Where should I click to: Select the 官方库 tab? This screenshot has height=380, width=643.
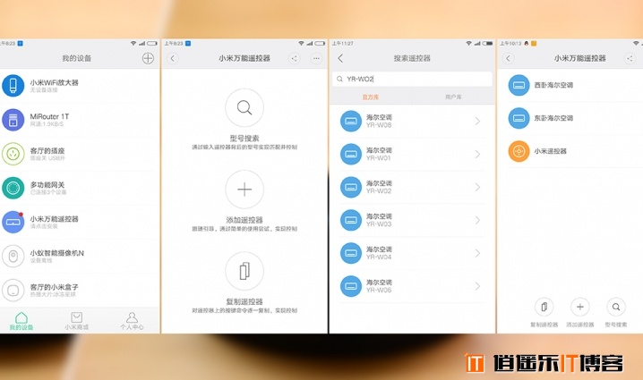370,97
